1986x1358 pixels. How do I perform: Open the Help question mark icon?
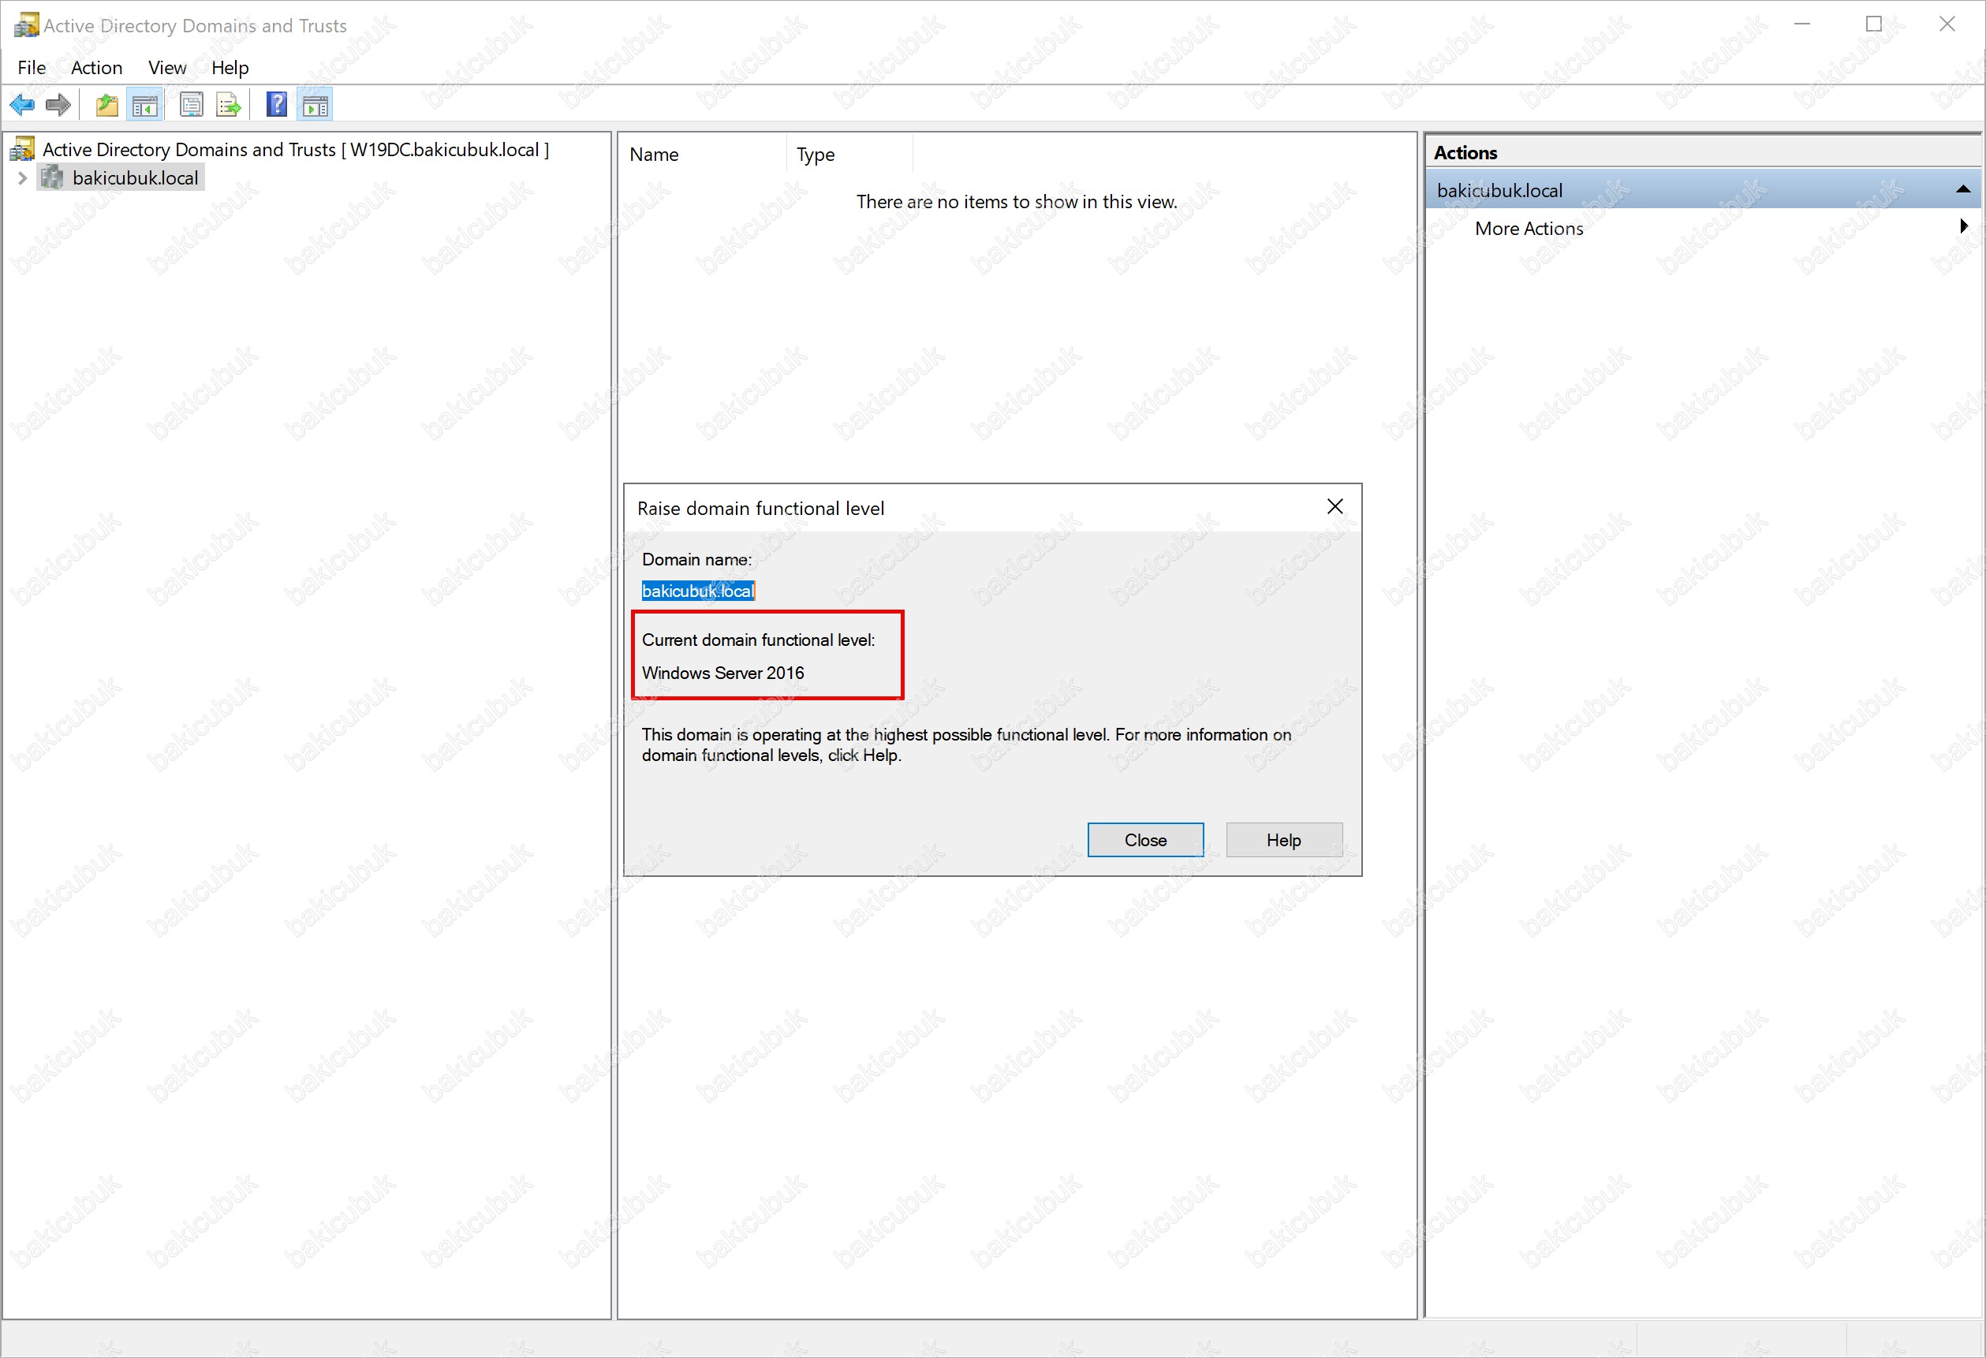[x=277, y=105]
